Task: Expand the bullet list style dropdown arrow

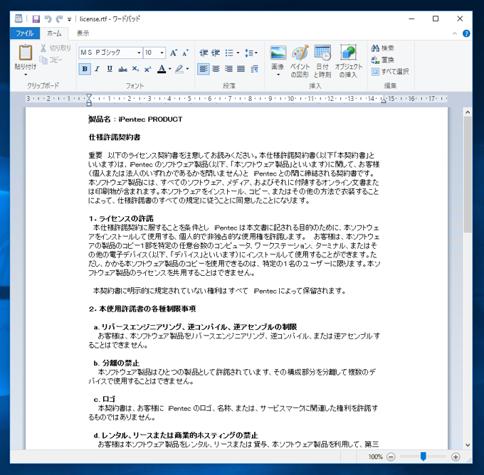Action: coord(238,53)
